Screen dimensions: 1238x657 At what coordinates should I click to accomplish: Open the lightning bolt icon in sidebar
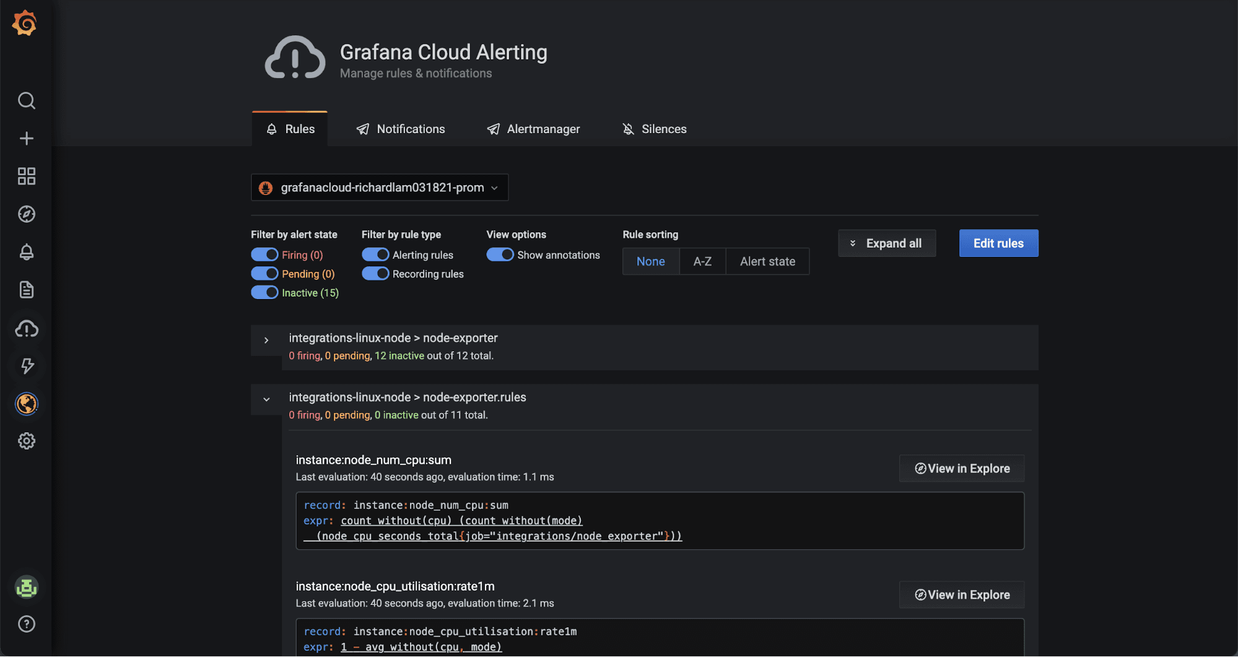tap(27, 366)
